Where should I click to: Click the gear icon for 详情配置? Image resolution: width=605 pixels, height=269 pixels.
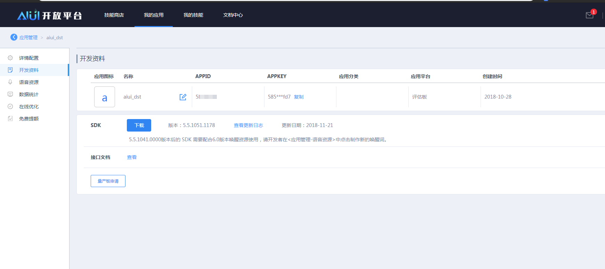point(10,58)
